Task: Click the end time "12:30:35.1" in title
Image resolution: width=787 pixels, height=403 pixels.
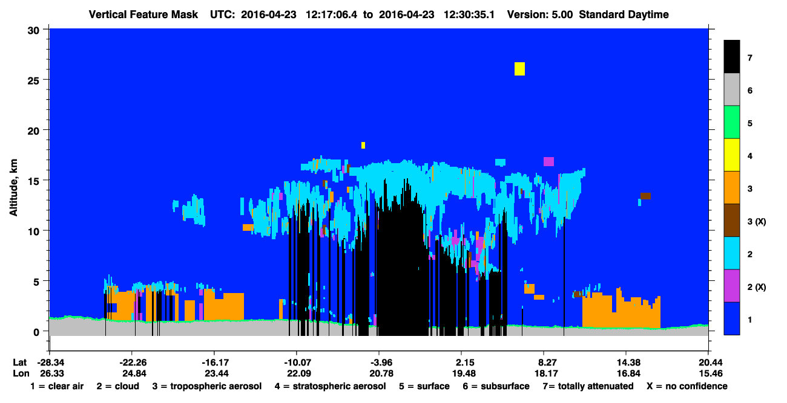Action: 469,15
